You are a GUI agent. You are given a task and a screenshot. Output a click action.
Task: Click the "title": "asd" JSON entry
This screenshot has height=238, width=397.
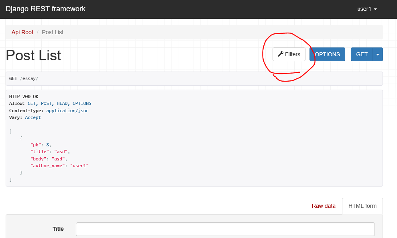[x=50, y=152]
